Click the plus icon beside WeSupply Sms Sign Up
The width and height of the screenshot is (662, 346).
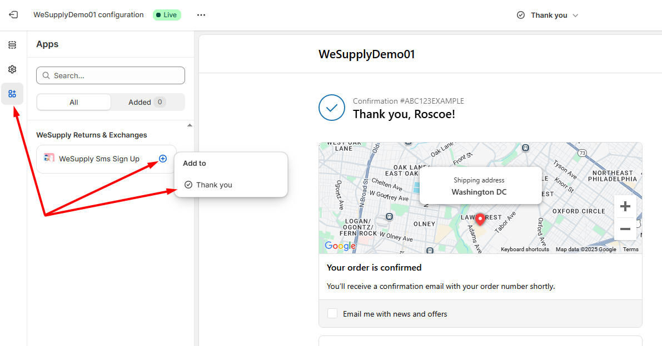tap(163, 159)
